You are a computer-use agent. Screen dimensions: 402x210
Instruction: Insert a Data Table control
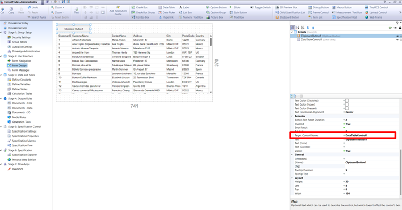166,7
